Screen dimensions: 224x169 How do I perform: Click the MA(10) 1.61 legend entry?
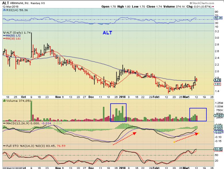[x=12, y=38]
